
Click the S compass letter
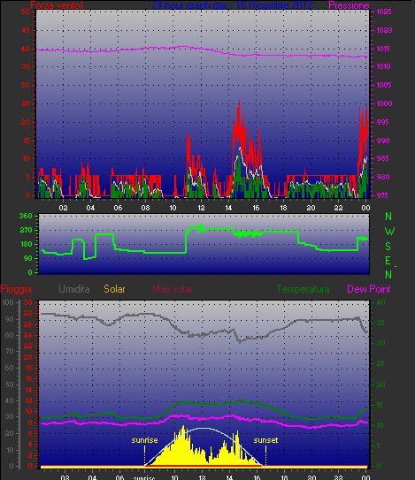[388, 246]
